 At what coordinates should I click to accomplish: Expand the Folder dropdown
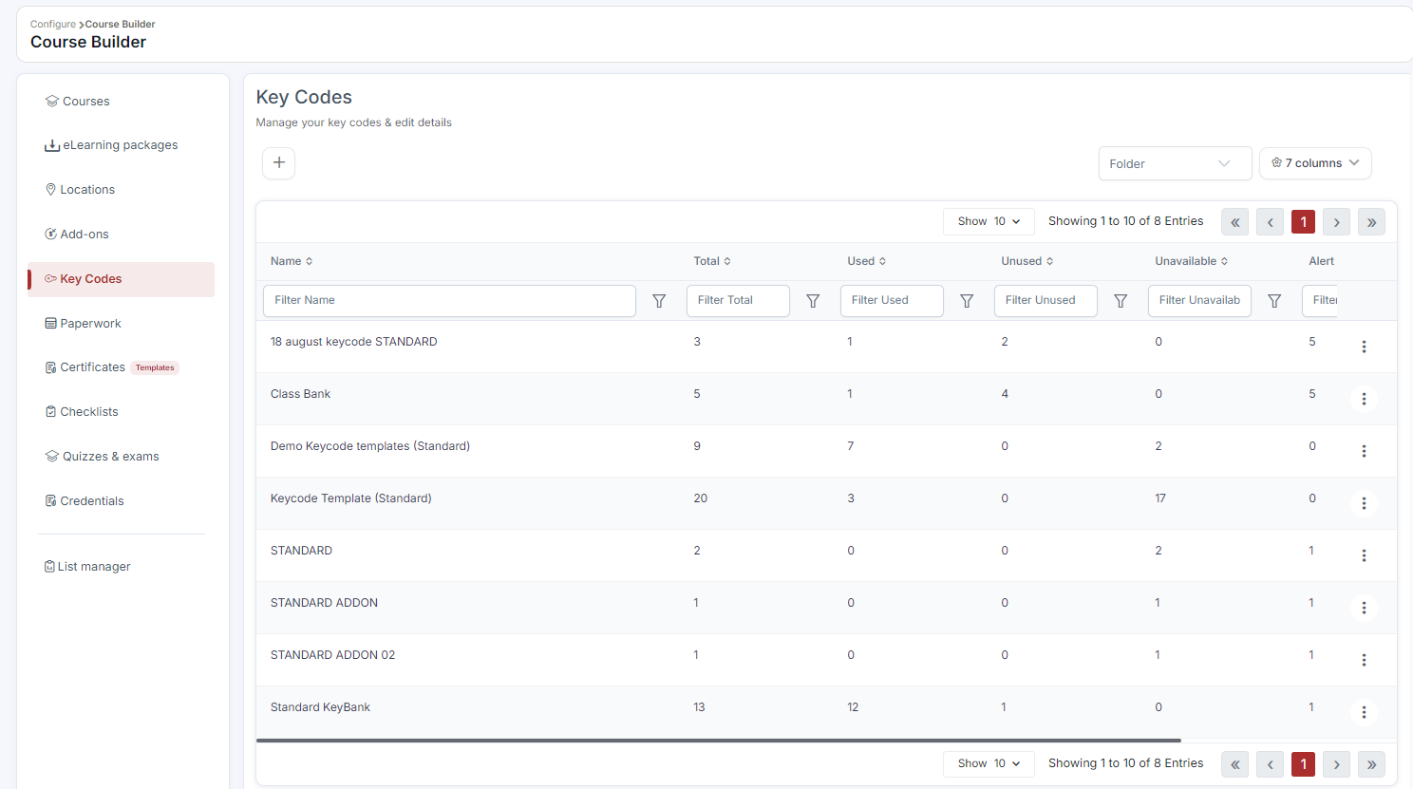pos(1175,163)
